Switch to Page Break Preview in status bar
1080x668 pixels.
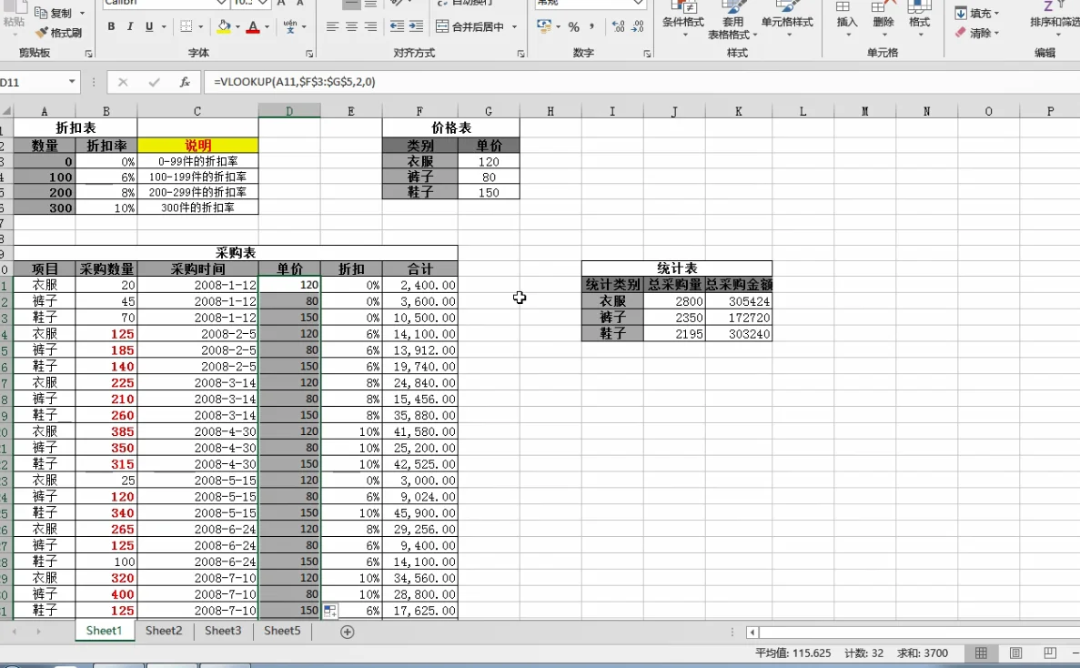click(x=1050, y=653)
